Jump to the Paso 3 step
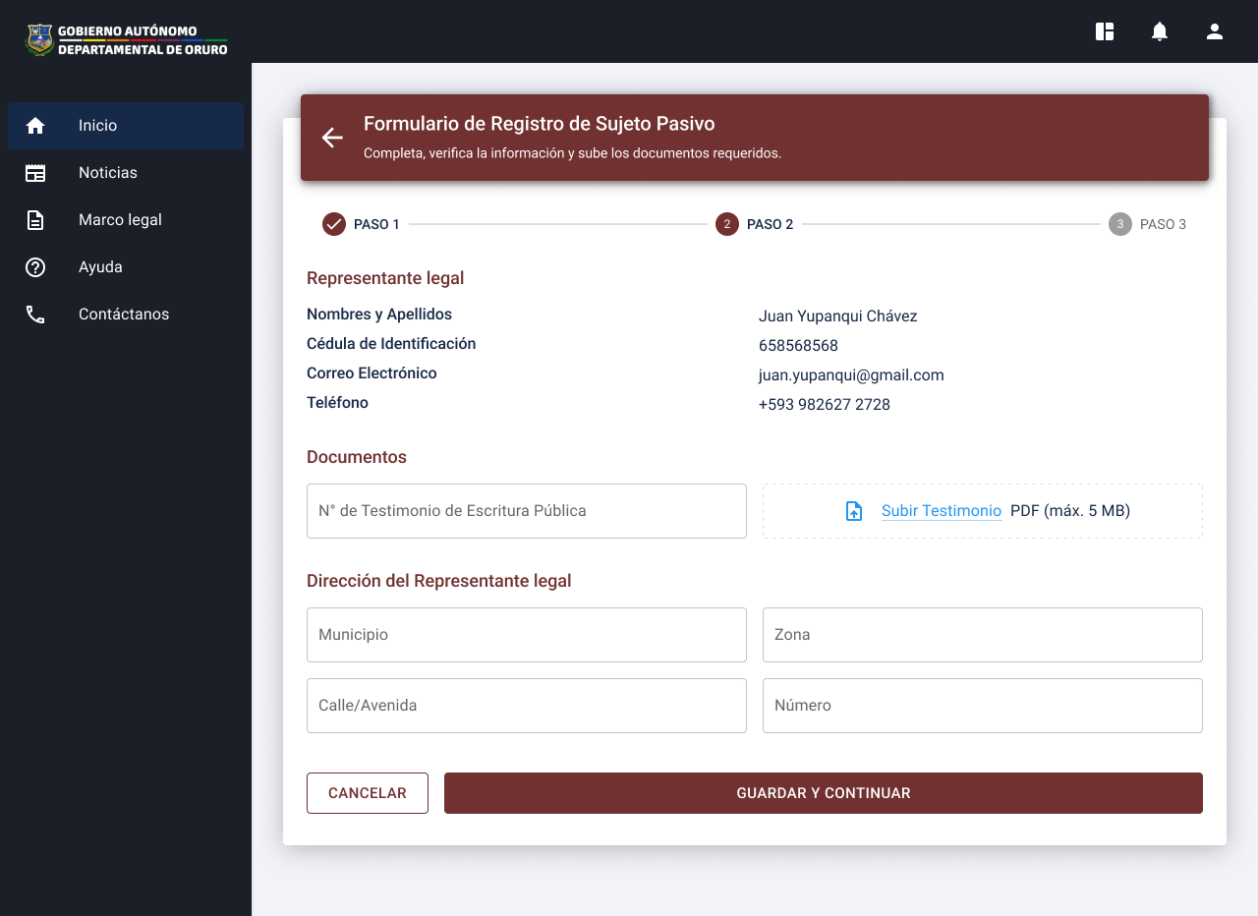Viewport: 1258px width, 916px height. pos(1119,224)
